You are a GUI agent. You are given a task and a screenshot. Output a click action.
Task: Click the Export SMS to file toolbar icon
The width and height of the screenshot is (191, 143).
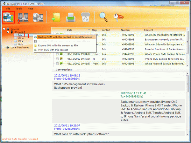pos(56,17)
